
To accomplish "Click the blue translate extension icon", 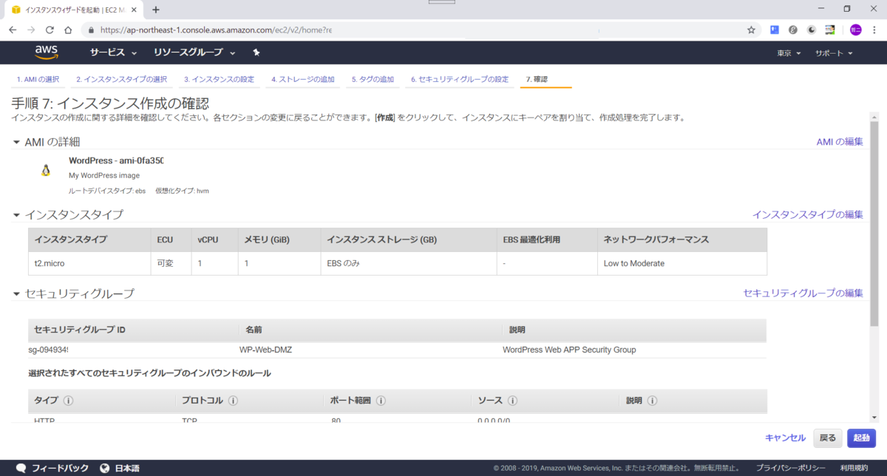I will coord(775,30).
